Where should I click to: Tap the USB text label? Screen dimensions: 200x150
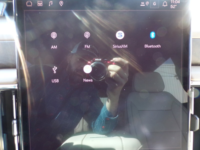click(55, 81)
